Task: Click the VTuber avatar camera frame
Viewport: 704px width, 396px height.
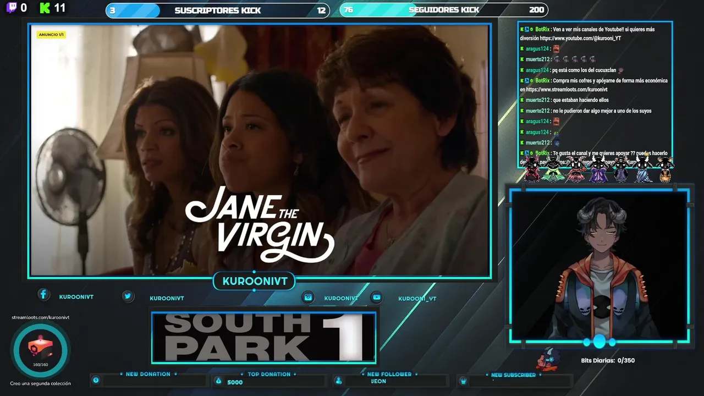Action: click(x=599, y=266)
